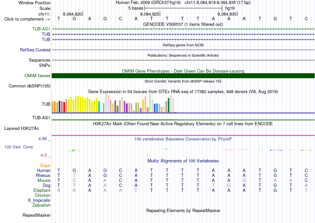
Task: Open the Layered H3K27Ac track label
Action: tap(22, 129)
